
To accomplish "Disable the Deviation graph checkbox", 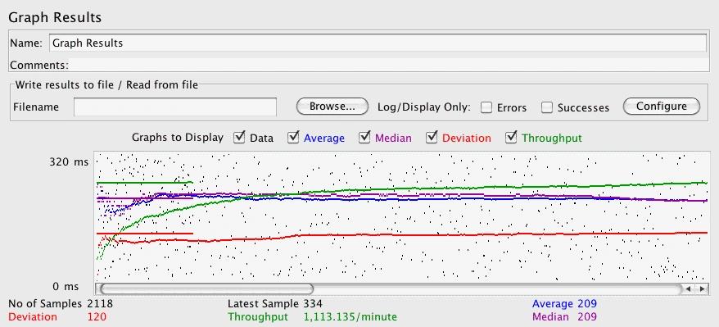I will (x=432, y=137).
